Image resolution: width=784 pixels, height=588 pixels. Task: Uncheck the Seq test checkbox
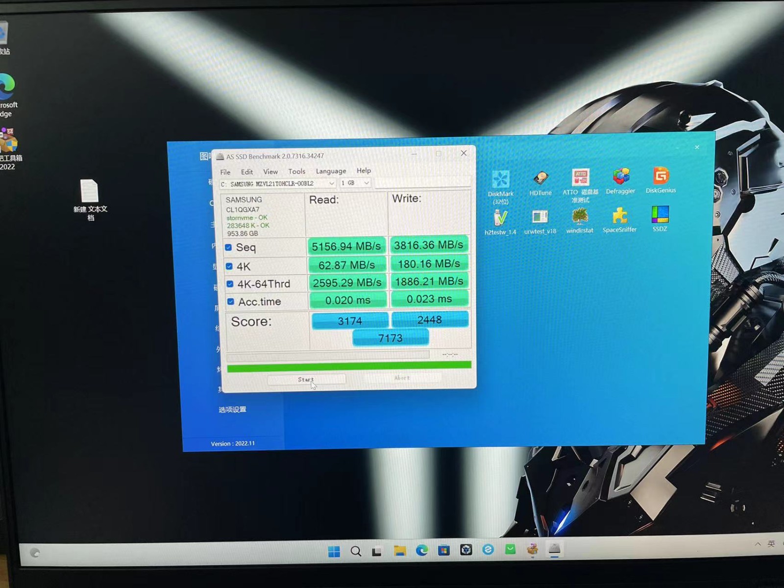coord(228,248)
